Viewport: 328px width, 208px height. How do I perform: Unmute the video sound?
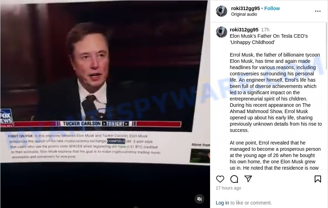[199, 199]
